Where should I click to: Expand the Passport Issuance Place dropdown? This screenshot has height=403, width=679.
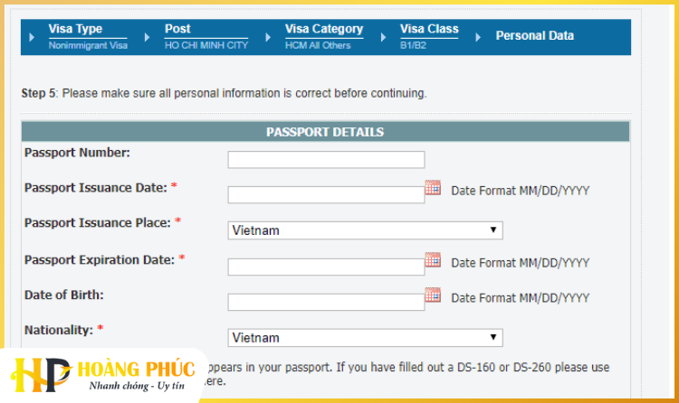coord(365,230)
